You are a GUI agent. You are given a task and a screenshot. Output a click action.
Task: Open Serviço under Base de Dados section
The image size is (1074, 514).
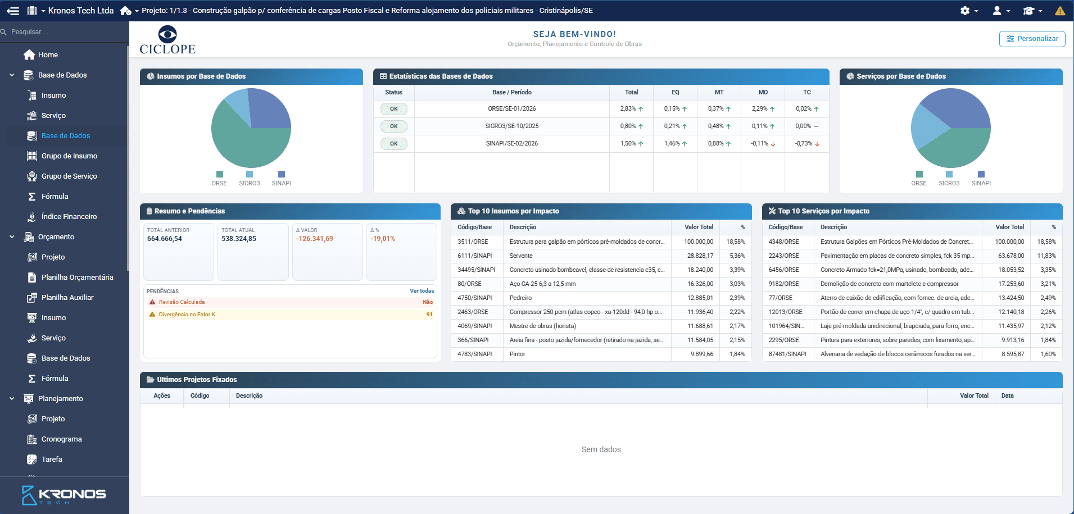click(x=53, y=115)
